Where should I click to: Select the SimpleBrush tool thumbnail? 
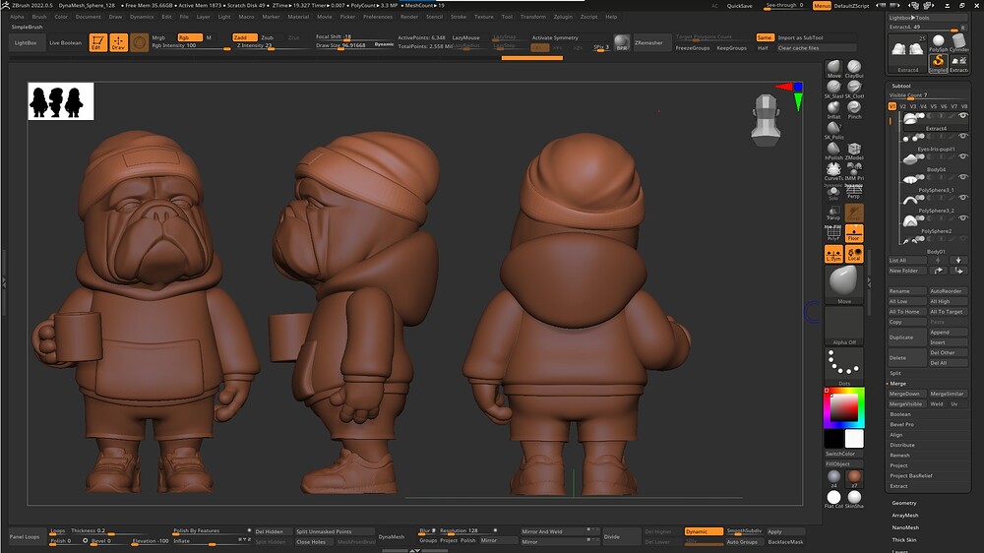click(938, 63)
